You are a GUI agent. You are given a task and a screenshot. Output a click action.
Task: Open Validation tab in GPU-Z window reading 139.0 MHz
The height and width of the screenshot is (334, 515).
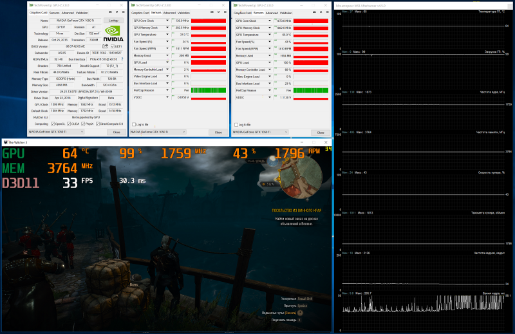click(x=184, y=13)
